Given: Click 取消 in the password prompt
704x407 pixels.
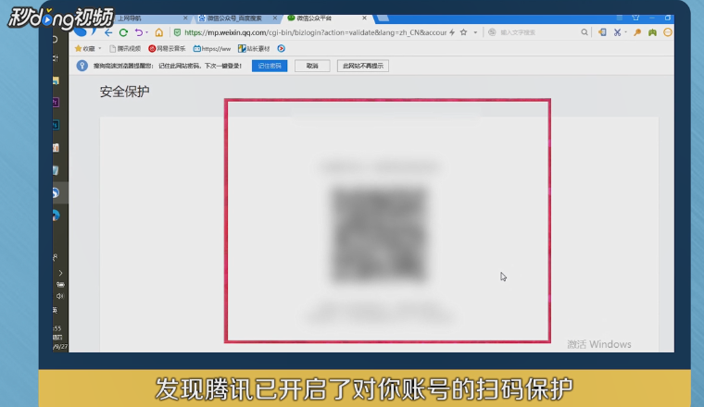Looking at the screenshot, I should [312, 66].
